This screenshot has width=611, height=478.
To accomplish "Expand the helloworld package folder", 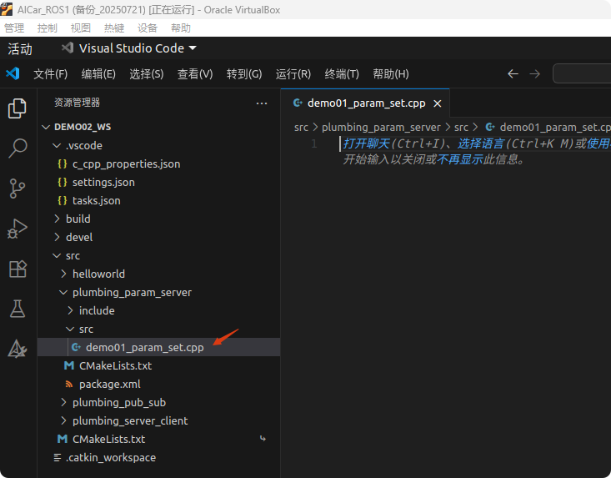I will click(63, 274).
